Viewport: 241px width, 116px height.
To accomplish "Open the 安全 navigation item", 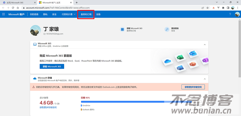I will 55,14.
